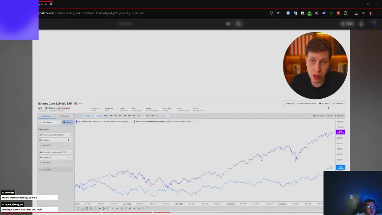Open the Save dropdown button

(67, 122)
